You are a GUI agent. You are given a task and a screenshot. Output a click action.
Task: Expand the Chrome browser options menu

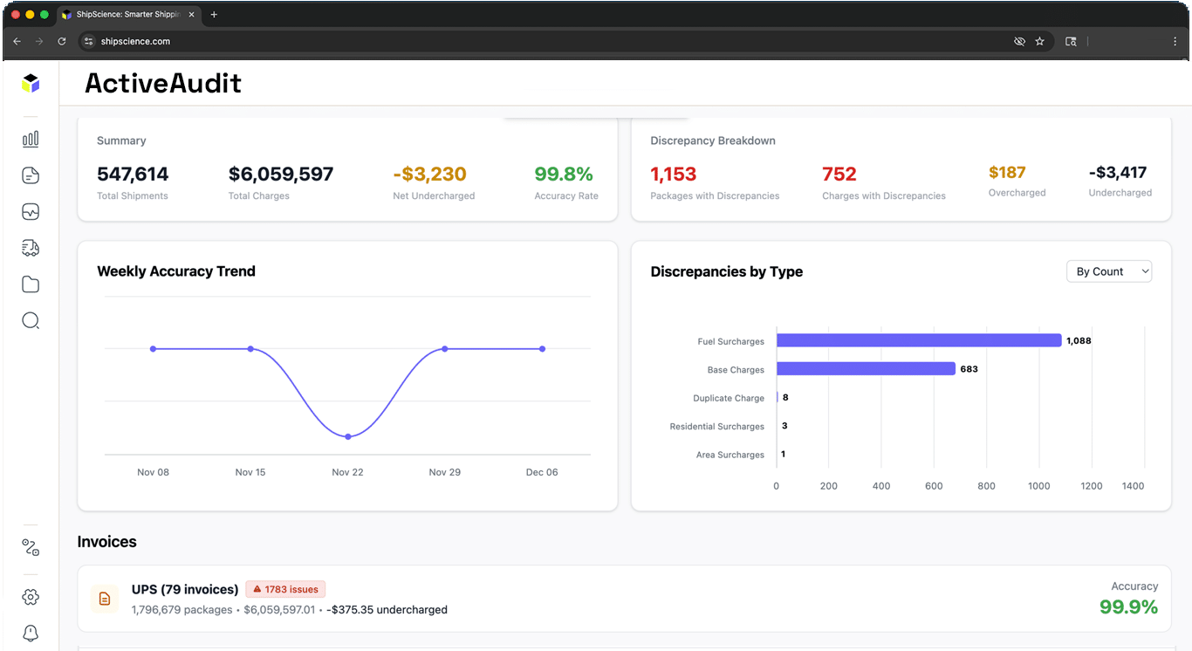[1174, 41]
